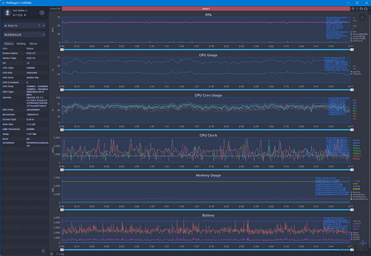Click the cloud upload icon
The width and height of the screenshot is (371, 256).
[x=365, y=8]
